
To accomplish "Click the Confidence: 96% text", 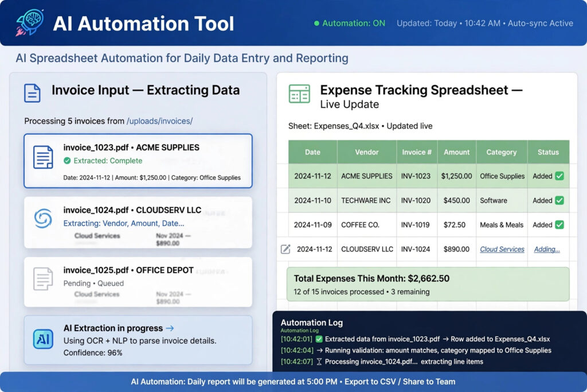I will [93, 352].
